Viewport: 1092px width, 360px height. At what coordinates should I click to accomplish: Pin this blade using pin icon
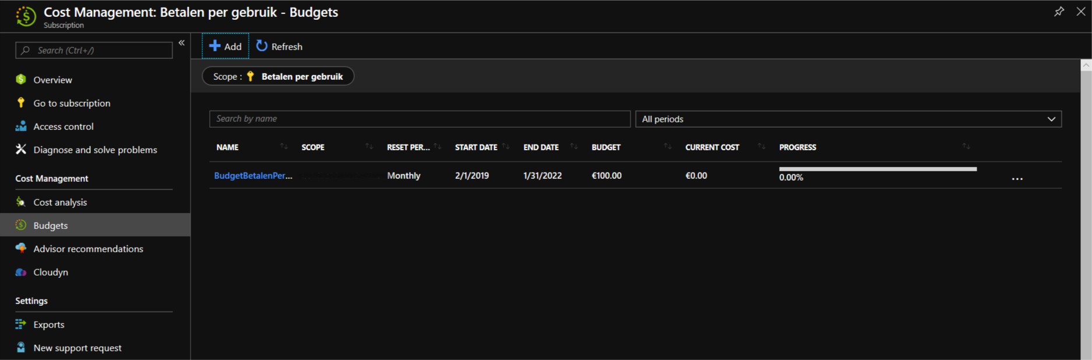click(x=1059, y=12)
